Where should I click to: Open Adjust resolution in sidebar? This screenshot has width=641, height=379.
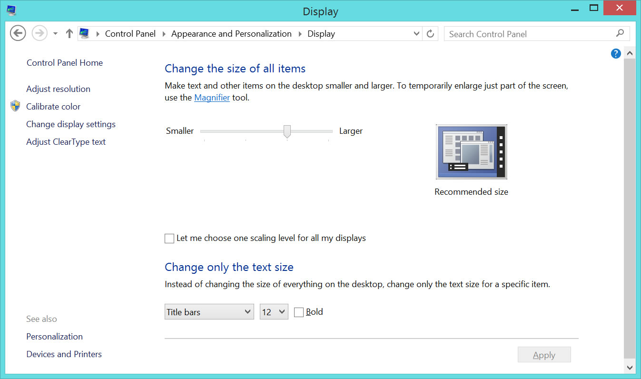58,89
